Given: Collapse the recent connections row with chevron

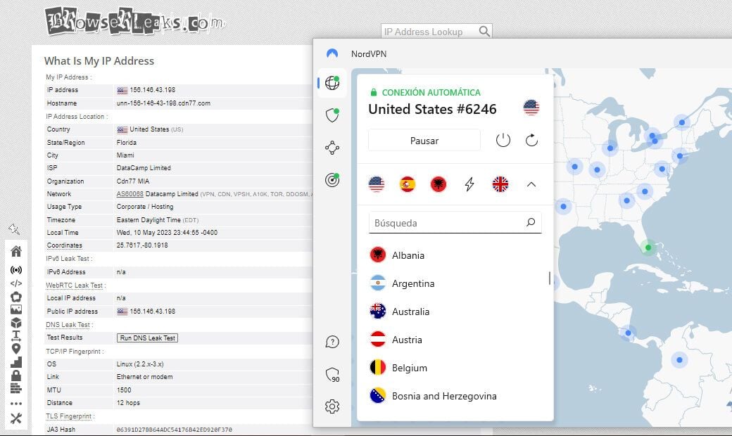Looking at the screenshot, I should [531, 184].
